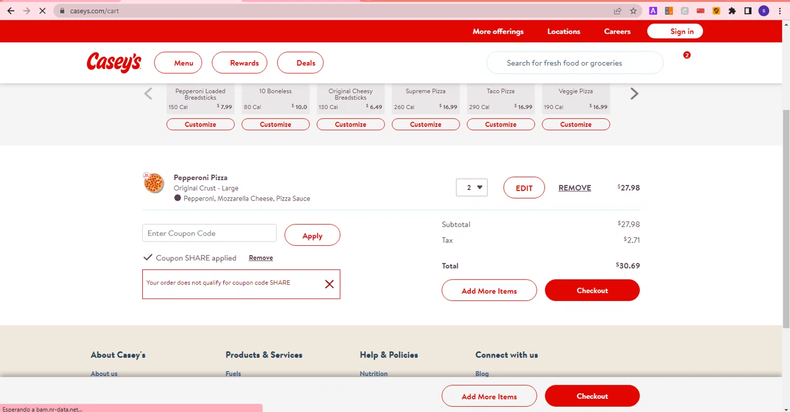The width and height of the screenshot is (790, 412).
Task: Remove the applied SHARE coupon
Action: point(261,258)
